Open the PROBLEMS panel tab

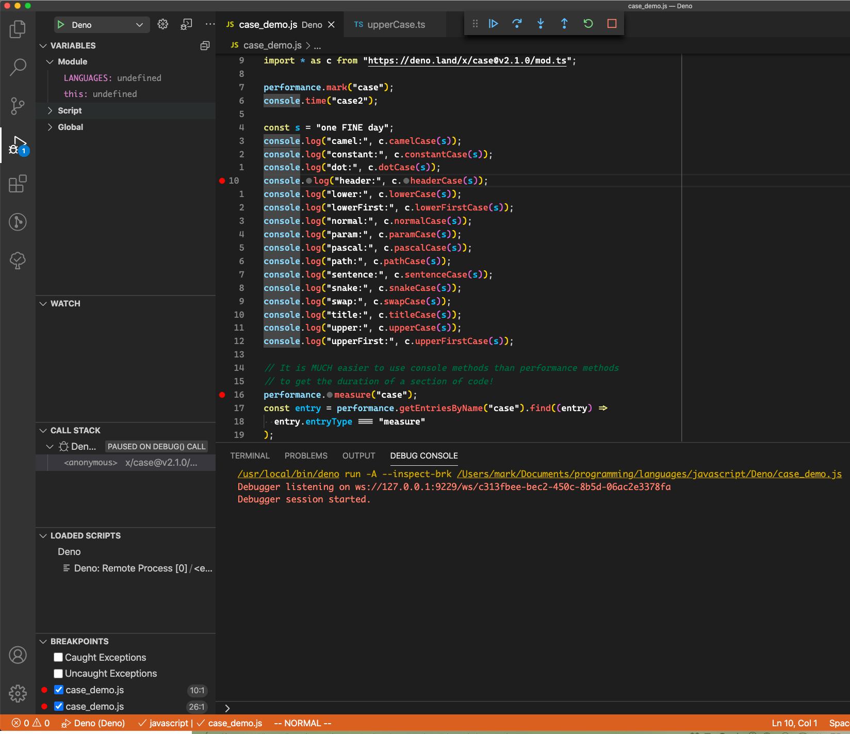[305, 455]
